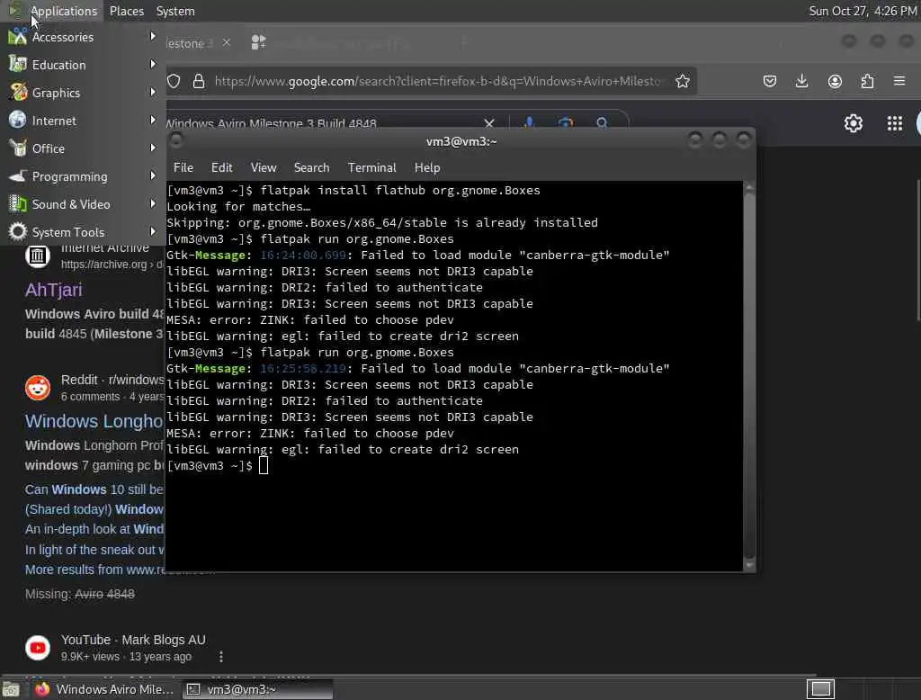Open Windows Longhorn Reddit result link
Viewport: 921px width, 700px height.
click(94, 421)
